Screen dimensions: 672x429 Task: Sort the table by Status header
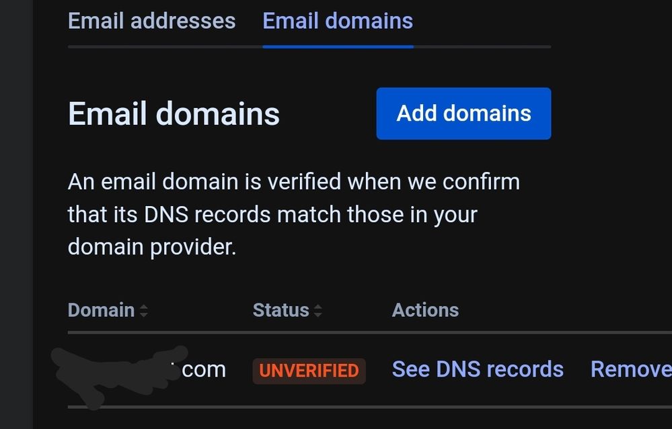281,310
